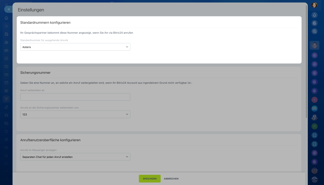Open the shopping cart icon in sidebar
The width and height of the screenshot is (324, 185).
pos(6,131)
